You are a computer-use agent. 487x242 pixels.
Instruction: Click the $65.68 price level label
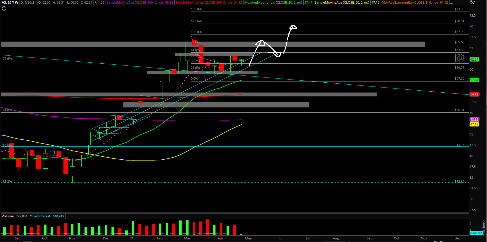(460, 42)
